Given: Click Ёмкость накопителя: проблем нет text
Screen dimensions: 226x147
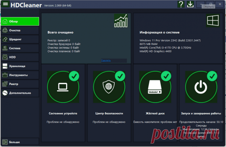Looking at the screenshot, I should pyautogui.click(x=155, y=122).
